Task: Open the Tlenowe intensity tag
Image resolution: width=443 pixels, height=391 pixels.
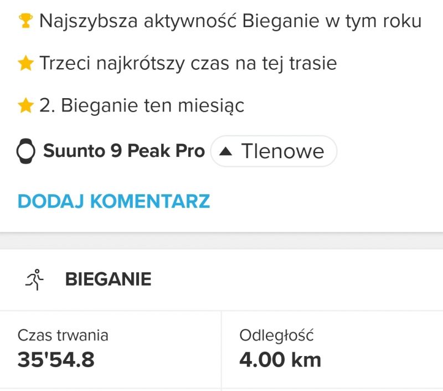Action: [274, 151]
